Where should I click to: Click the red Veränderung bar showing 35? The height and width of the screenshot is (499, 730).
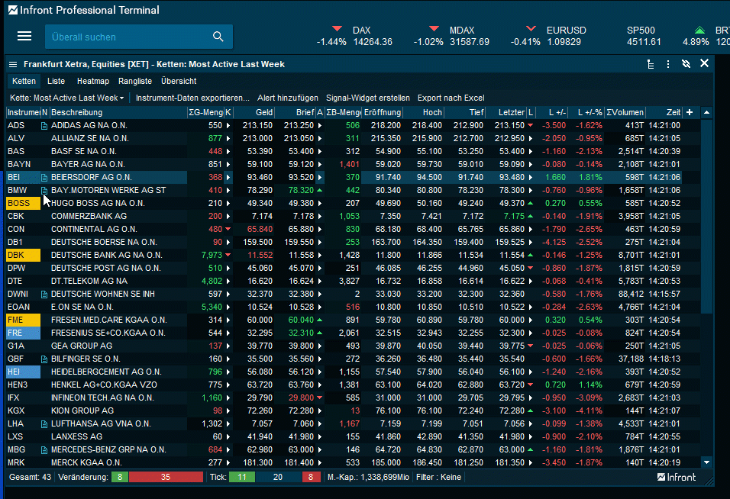165,477
